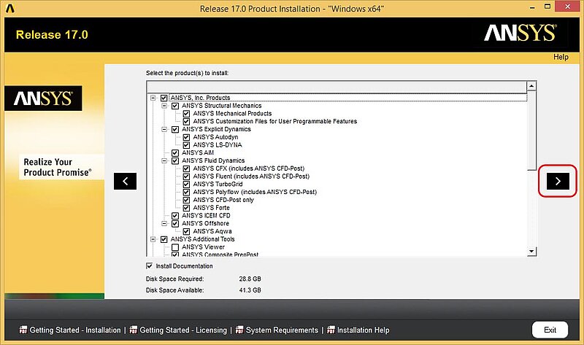Uncheck ANSYS Structural Mechanics
The width and height of the screenshot is (584, 345).
[x=175, y=106]
